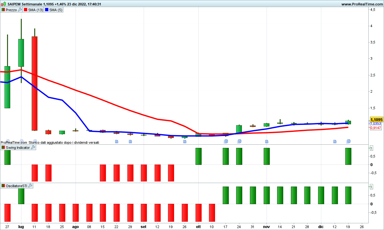Screen dimensions: 384x230
Task: Open news documents icon at 24 ott
Action: pos(239,141)
